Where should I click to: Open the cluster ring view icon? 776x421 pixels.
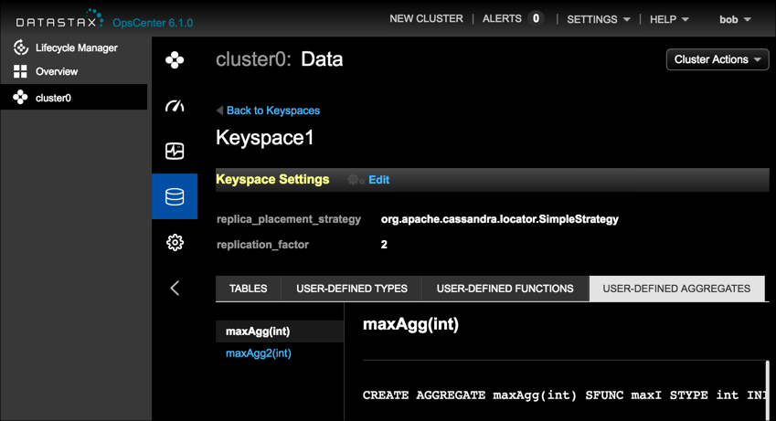tap(175, 60)
